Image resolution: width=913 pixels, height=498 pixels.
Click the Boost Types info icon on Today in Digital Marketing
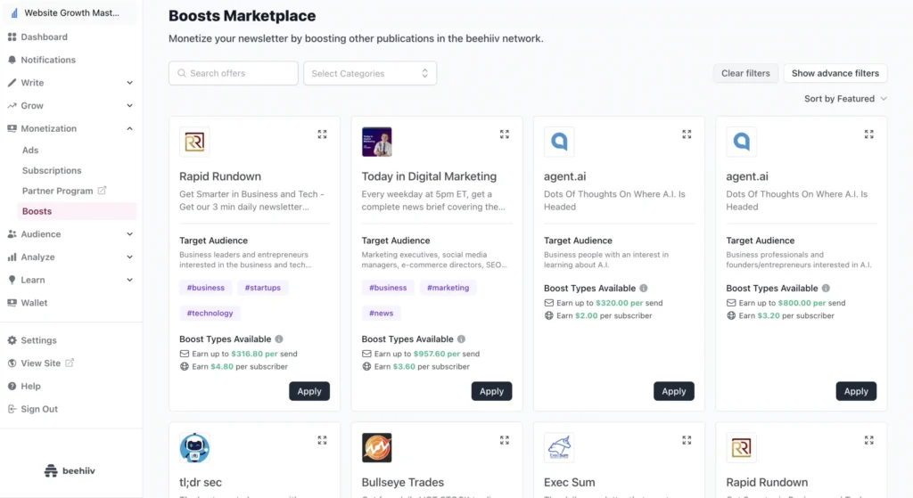click(x=461, y=339)
